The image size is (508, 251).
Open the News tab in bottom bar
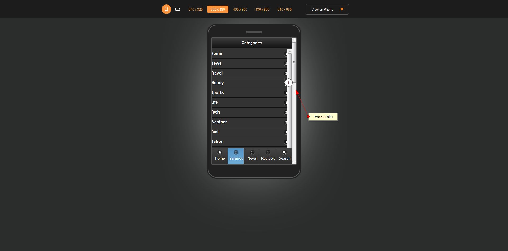[252, 156]
